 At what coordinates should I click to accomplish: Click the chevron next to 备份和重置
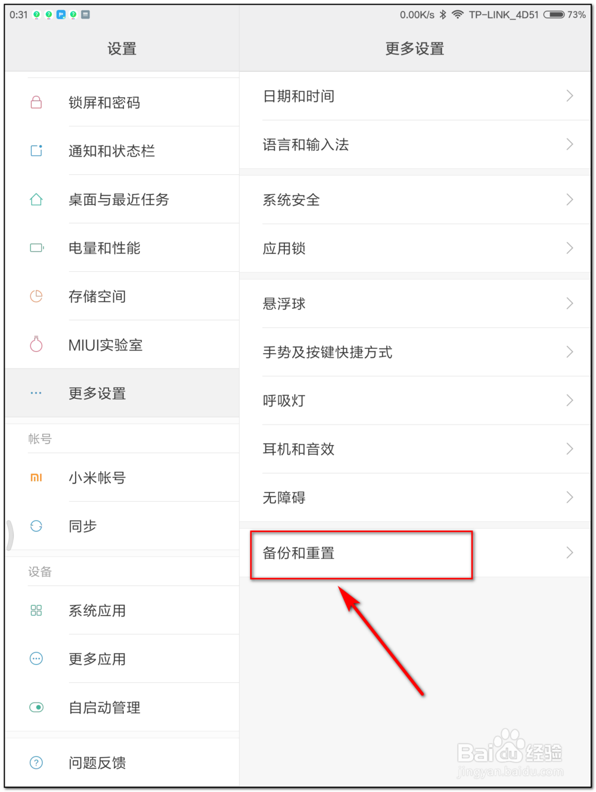click(x=569, y=553)
